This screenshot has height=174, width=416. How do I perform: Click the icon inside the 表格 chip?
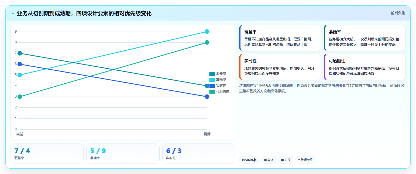[265, 160]
